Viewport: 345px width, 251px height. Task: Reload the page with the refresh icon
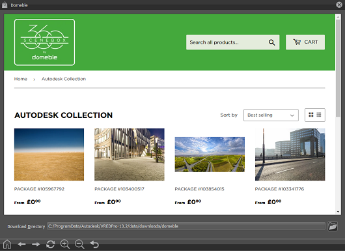tap(50, 244)
